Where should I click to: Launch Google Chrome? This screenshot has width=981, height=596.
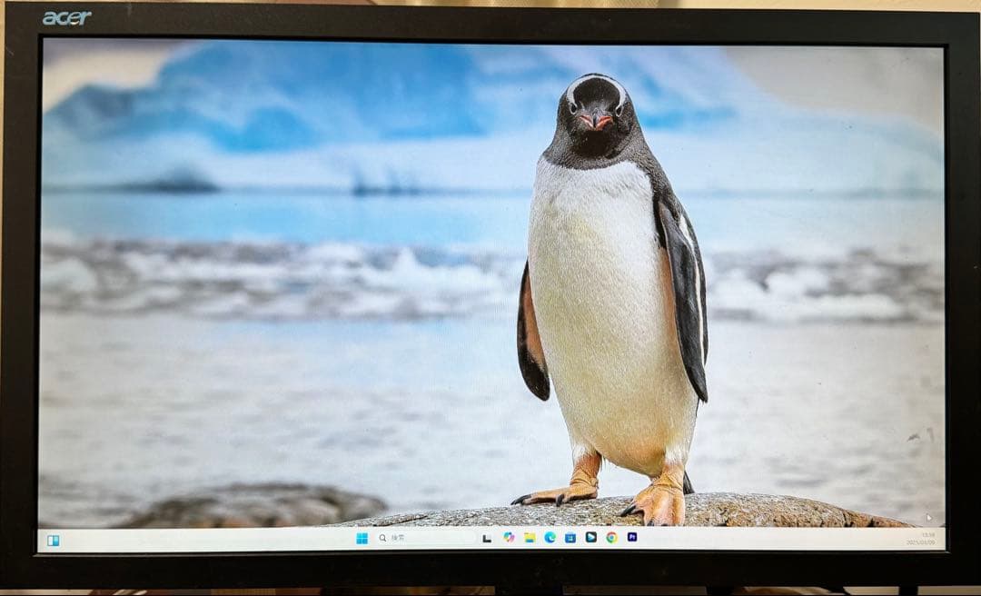click(x=612, y=538)
